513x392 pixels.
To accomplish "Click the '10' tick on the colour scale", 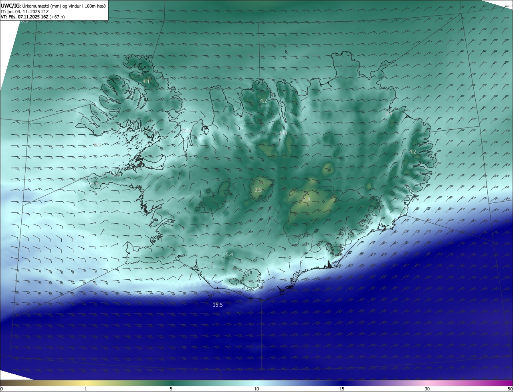I will pyautogui.click(x=256, y=389).
